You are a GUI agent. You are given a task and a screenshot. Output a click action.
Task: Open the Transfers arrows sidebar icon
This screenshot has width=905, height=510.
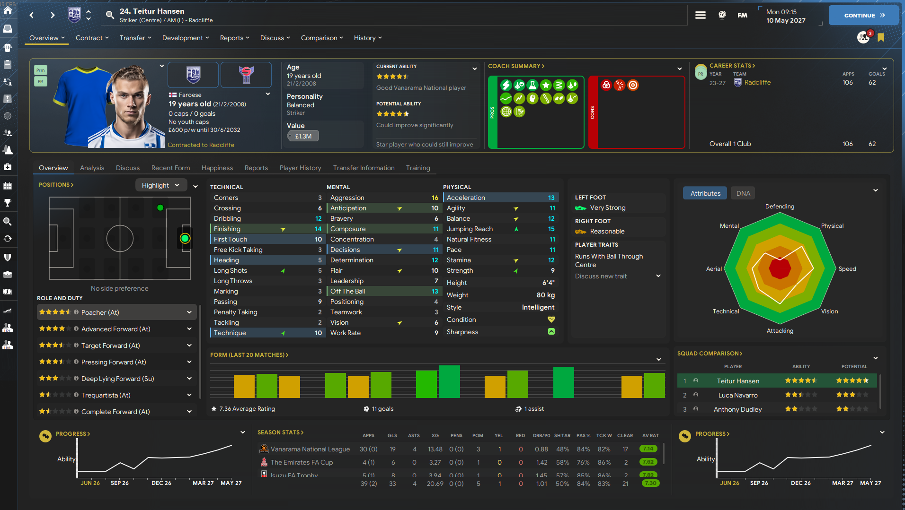click(x=8, y=239)
